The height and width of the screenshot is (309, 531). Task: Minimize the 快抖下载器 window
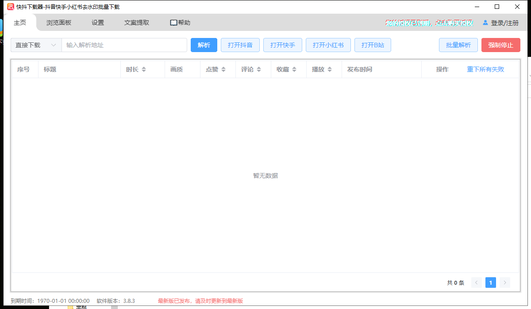pos(477,7)
